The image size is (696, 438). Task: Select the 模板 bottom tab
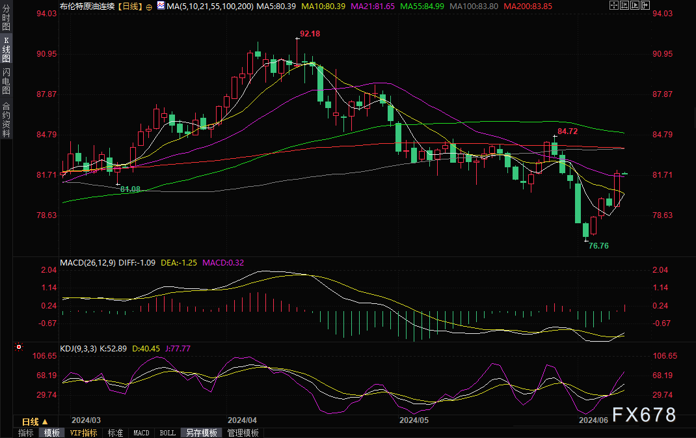point(52,433)
